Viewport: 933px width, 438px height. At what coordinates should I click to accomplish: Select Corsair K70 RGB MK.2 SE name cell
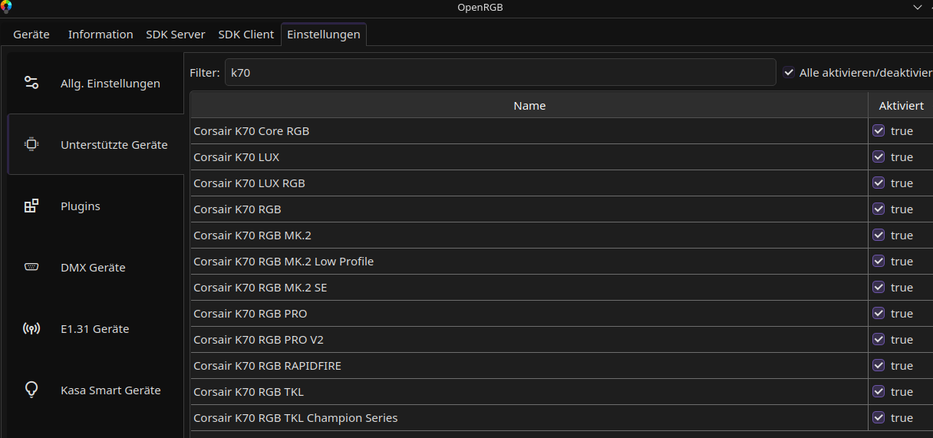pyautogui.click(x=529, y=287)
